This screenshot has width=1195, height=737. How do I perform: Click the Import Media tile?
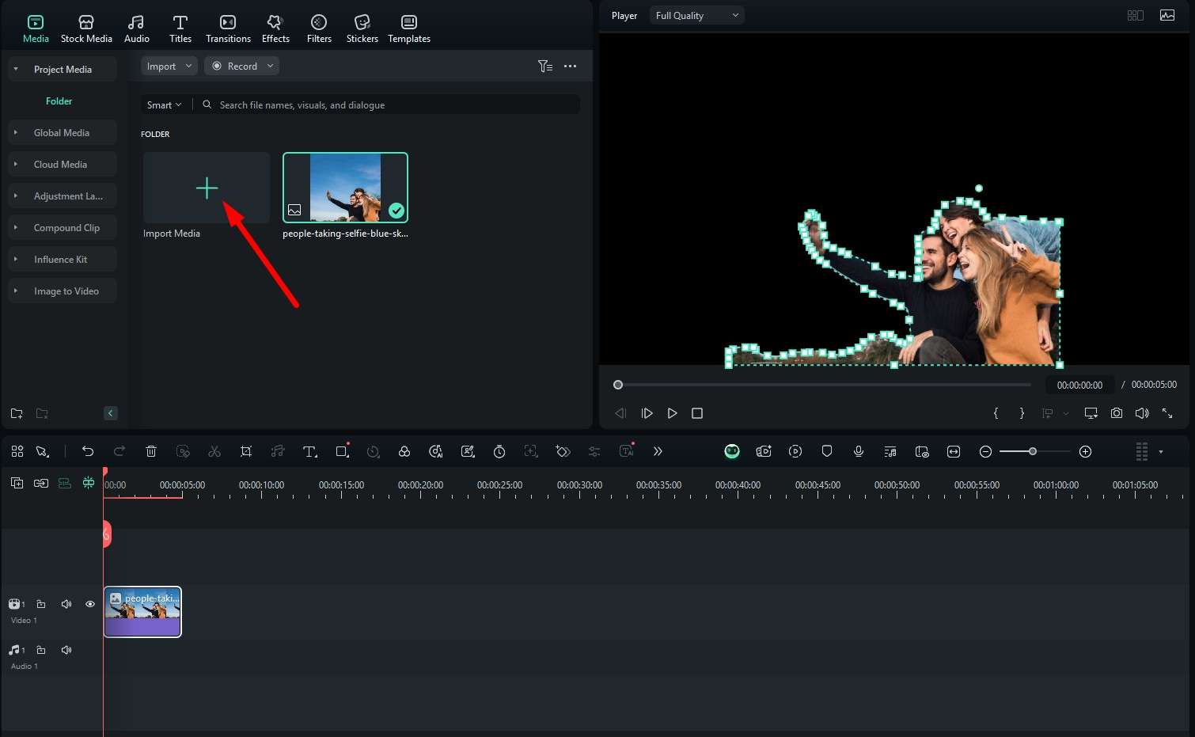tap(207, 188)
